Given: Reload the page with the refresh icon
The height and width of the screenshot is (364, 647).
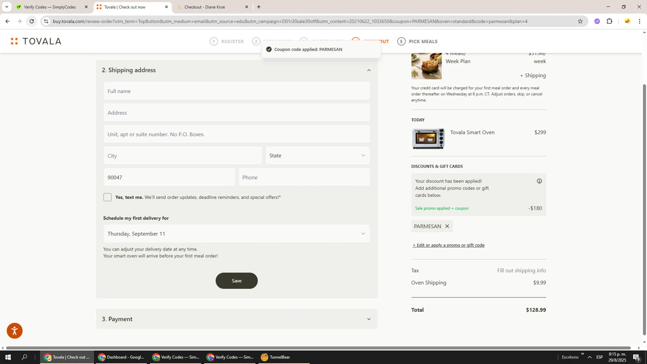Looking at the screenshot, I should [x=31, y=21].
